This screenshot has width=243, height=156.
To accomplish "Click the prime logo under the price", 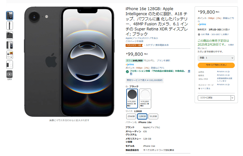I will (x=130, y=64).
